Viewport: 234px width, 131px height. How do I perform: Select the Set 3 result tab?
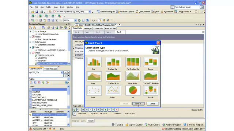pyautogui.click(x=98, y=32)
